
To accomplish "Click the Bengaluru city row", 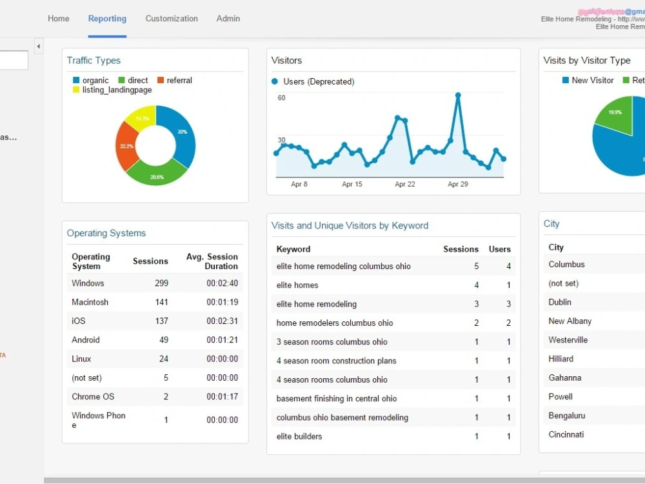I will [x=594, y=416].
